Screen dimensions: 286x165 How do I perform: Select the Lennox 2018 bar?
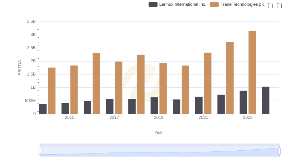pyautogui.click(x=132, y=106)
